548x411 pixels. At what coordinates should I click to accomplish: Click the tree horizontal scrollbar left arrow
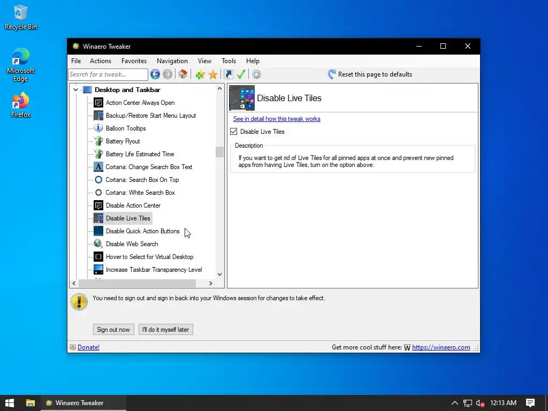[x=74, y=284]
